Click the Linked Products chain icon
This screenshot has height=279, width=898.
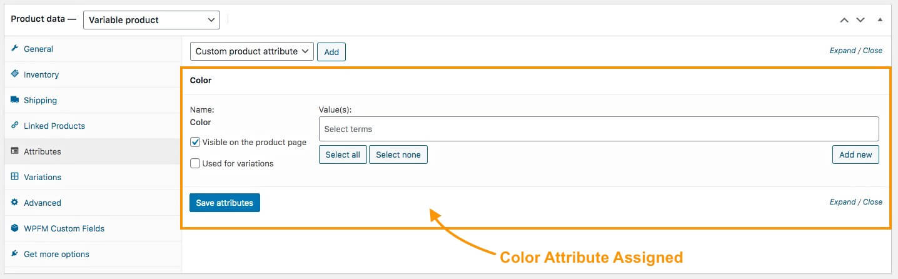(15, 126)
